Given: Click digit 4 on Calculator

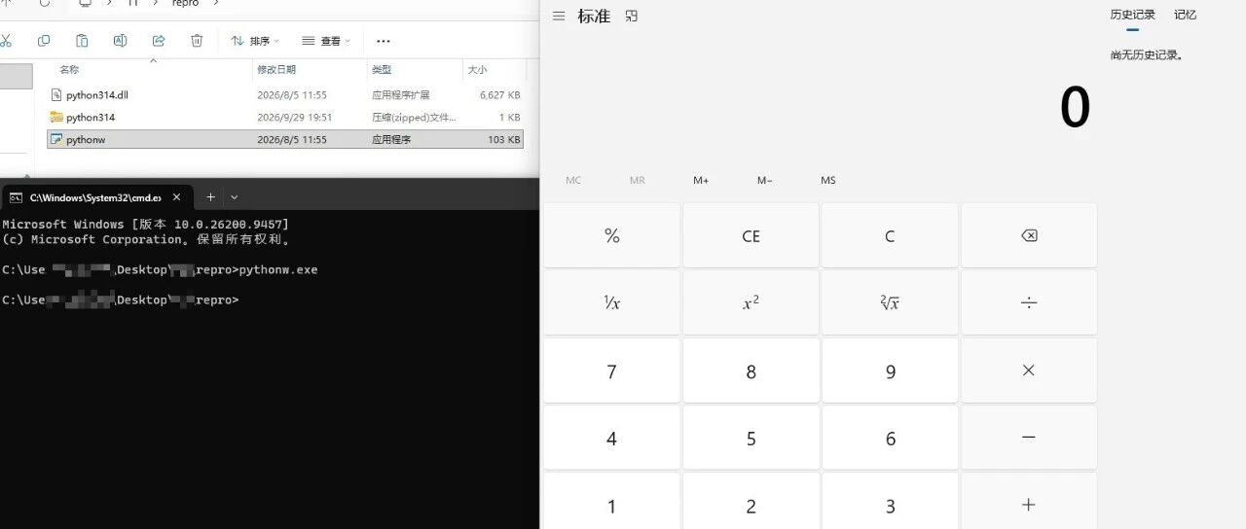Looking at the screenshot, I should (612, 438).
